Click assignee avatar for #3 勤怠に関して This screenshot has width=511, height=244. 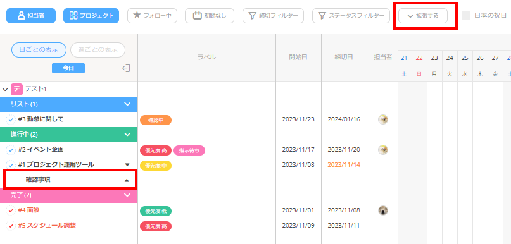(383, 119)
